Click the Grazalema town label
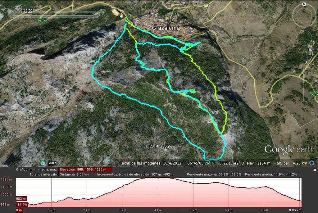Screen dimensions: 318x213 (166, 28)
